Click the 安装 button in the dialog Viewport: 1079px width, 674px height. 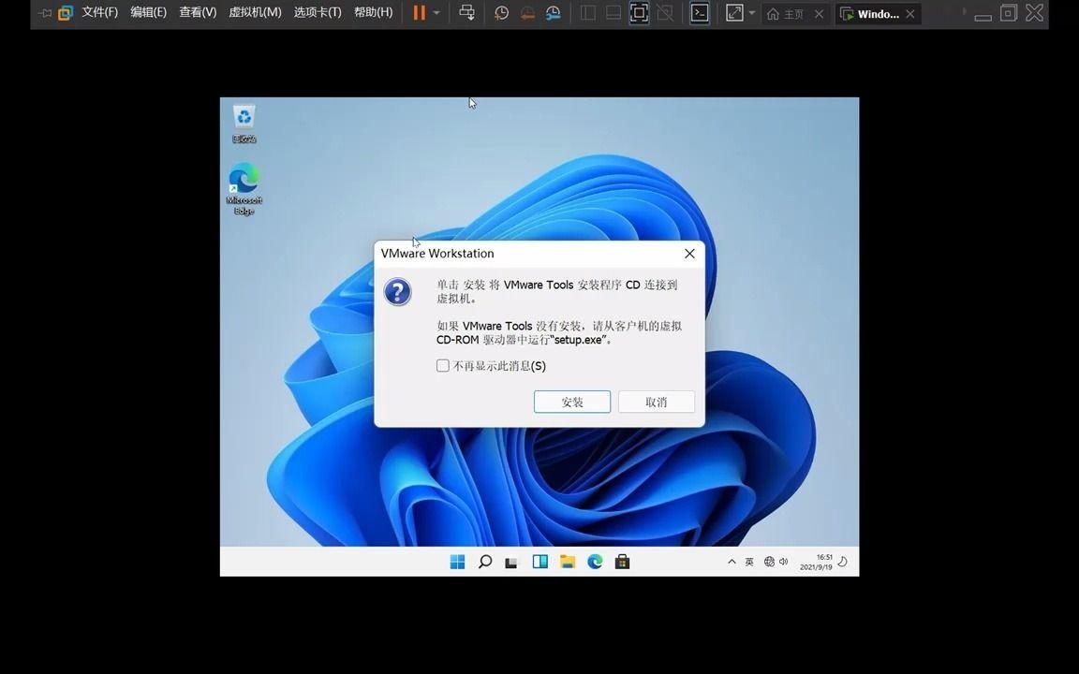click(572, 403)
